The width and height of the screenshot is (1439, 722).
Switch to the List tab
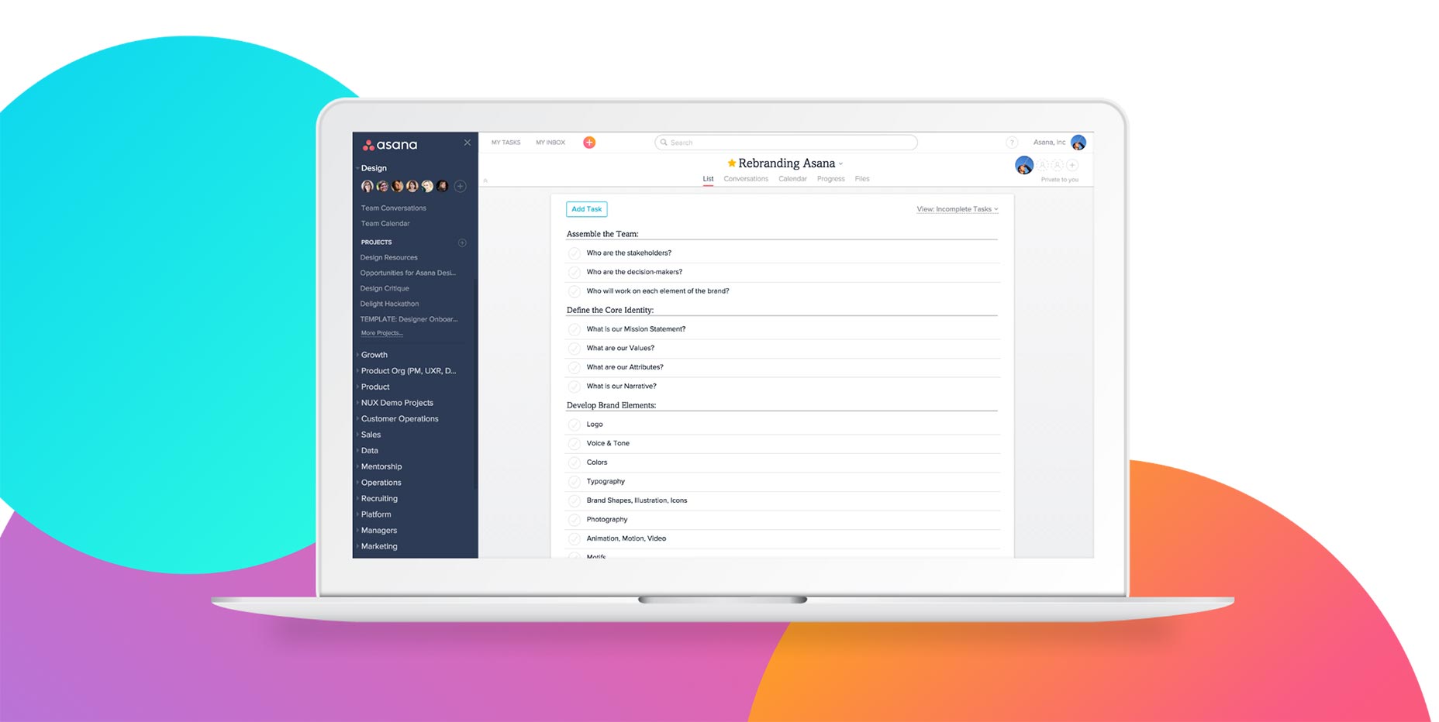tap(708, 179)
